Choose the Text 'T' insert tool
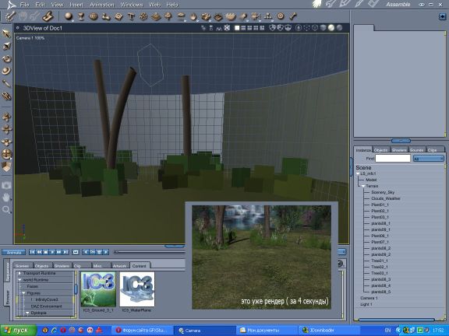The width and height of the screenshot is (449, 336). coord(131,16)
